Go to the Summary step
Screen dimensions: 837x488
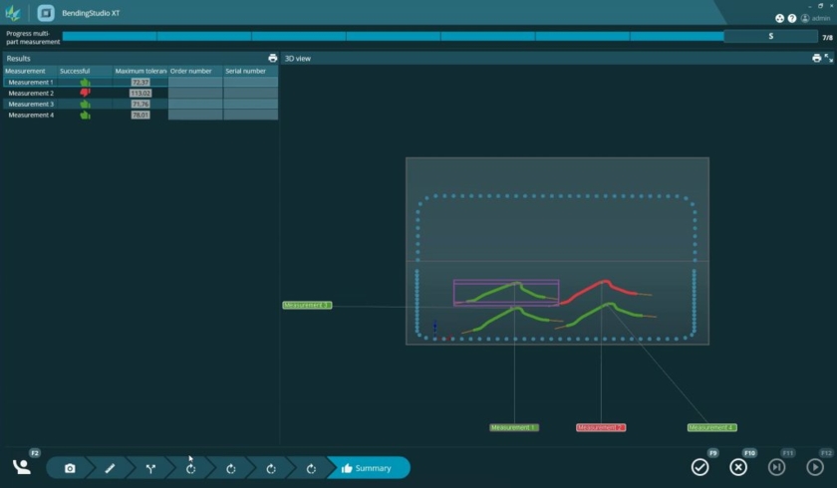coord(368,468)
